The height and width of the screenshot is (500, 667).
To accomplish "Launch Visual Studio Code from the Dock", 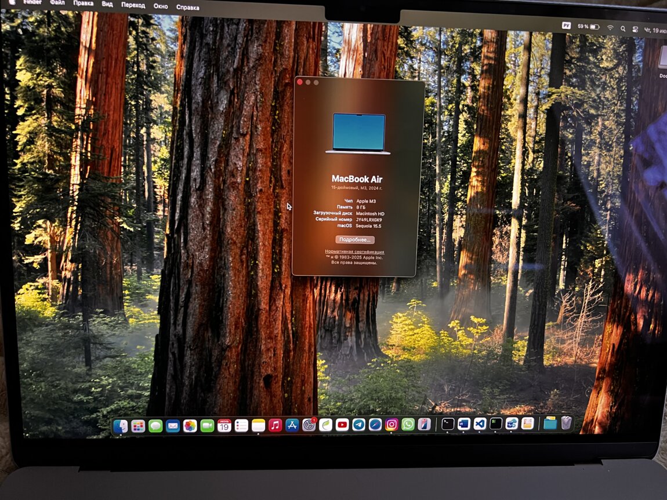I will click(480, 424).
